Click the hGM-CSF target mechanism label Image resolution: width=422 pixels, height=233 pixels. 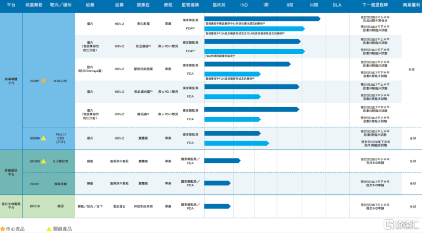61,81
